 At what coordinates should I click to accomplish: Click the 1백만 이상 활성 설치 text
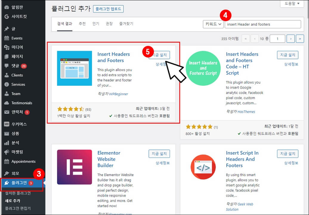(73, 116)
